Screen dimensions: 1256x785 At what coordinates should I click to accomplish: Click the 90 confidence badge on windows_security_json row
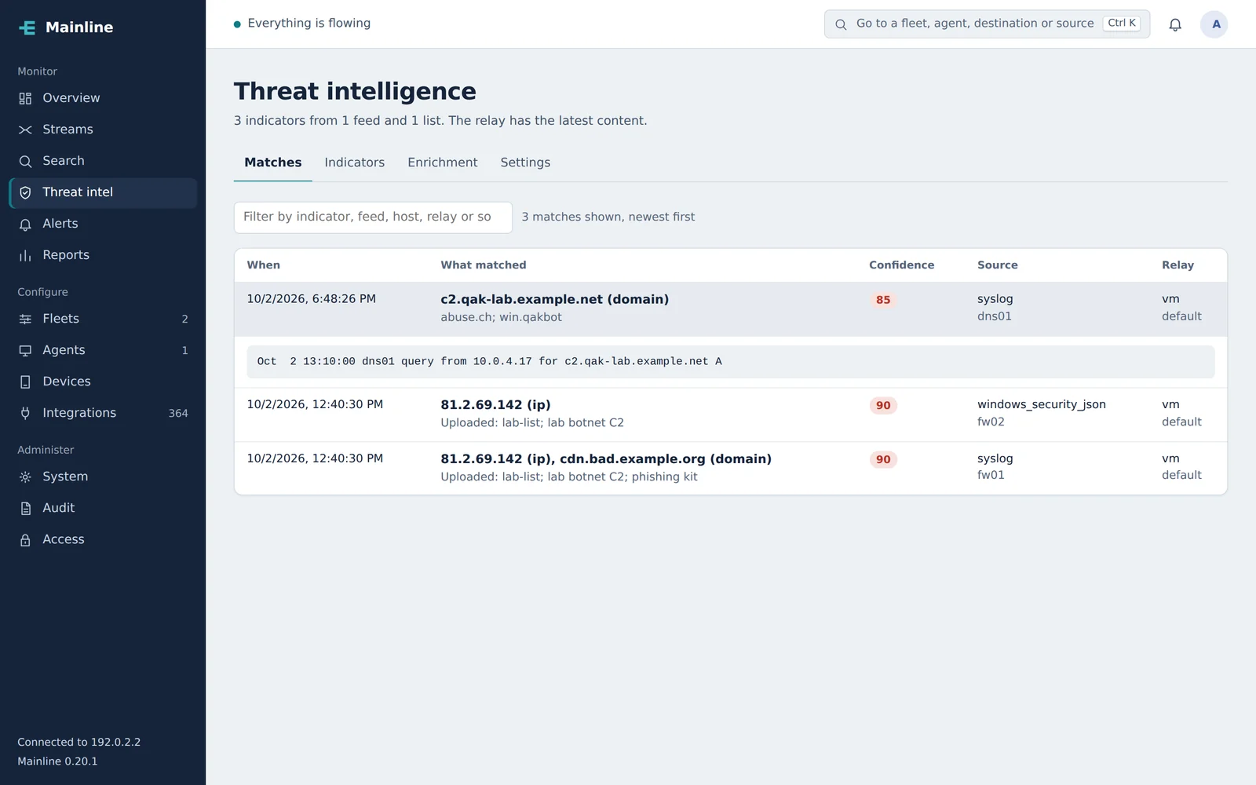tap(883, 405)
